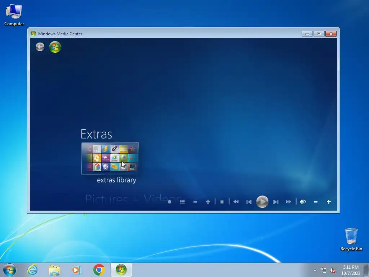Launch Windows Media Player from the taskbar
Screen dimensions: 369x277
76,270
